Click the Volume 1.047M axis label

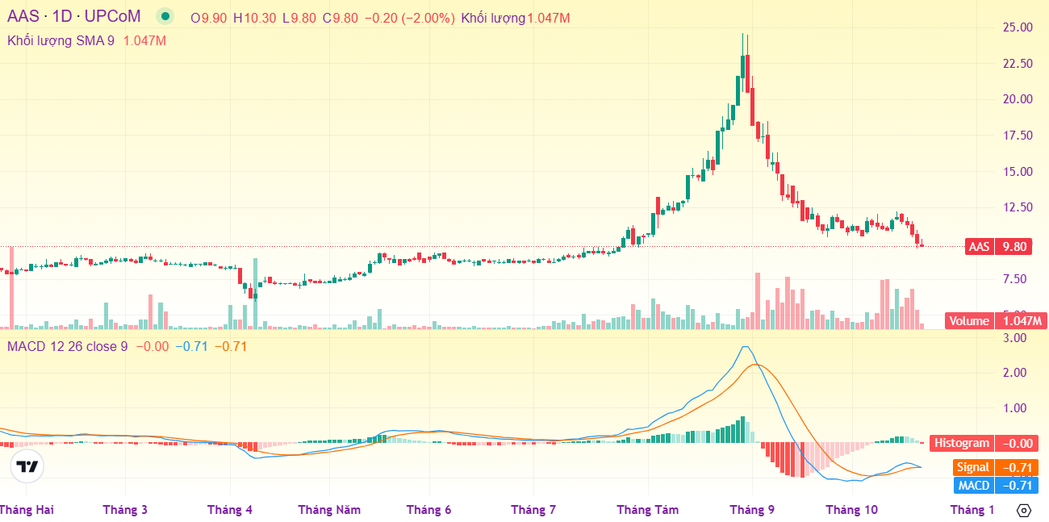pos(996,321)
